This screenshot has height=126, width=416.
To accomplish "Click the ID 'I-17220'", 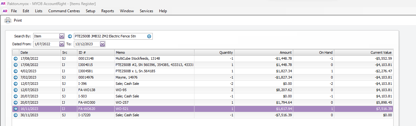I will pyautogui.click(x=85, y=115).
